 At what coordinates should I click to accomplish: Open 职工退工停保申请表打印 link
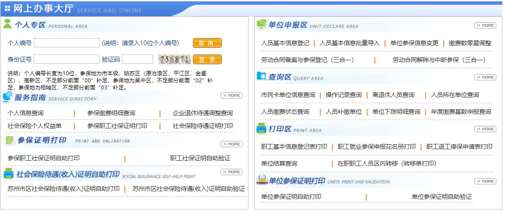tap(459, 147)
